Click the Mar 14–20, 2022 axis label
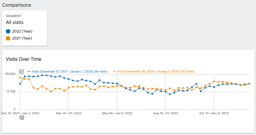Image resolution: width=256 pixels, height=135 pixels. click(x=69, y=113)
